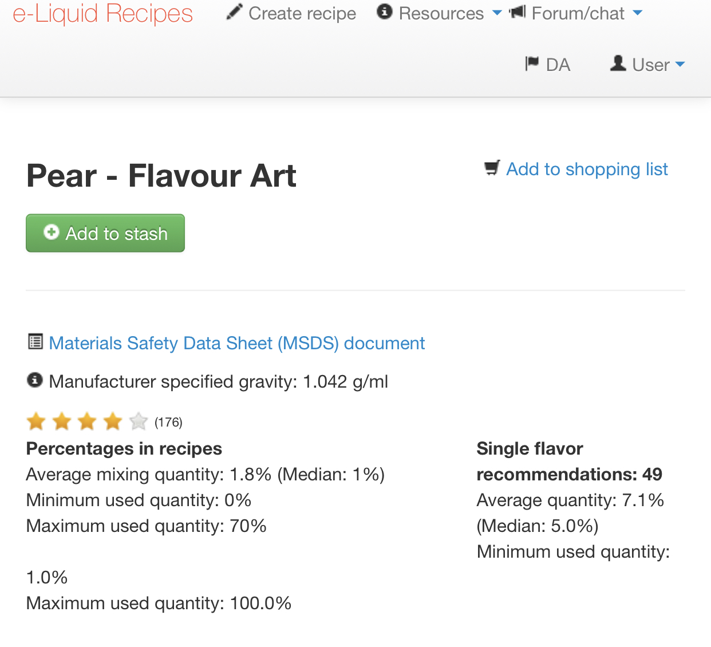The width and height of the screenshot is (711, 647).
Task: Click the Add to stash button
Action: pos(105,233)
